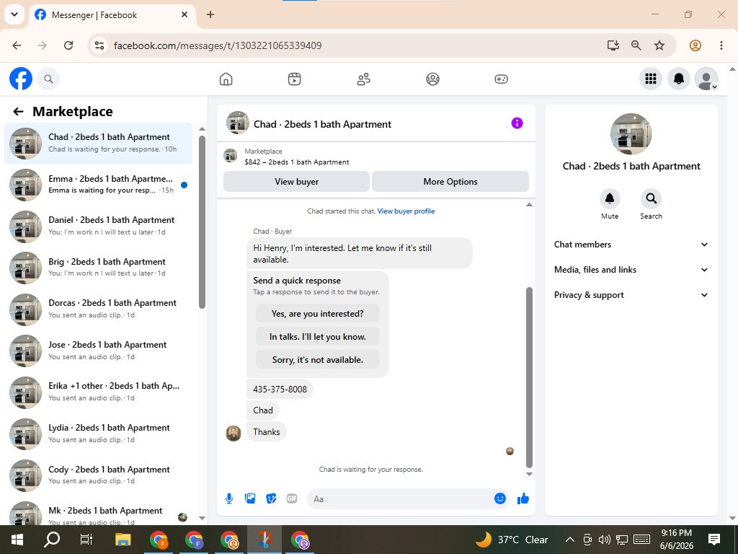Open the Facebook search magnifier icon

pos(48,79)
